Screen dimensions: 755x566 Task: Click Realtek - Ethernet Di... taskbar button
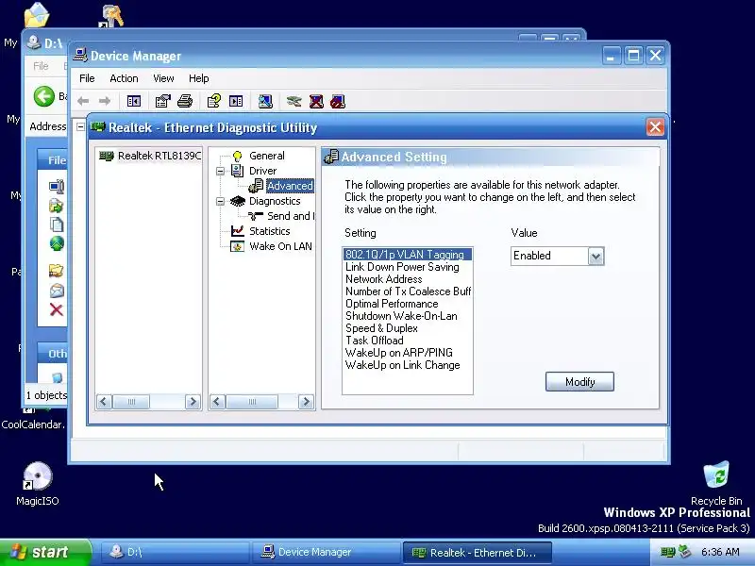coord(477,553)
